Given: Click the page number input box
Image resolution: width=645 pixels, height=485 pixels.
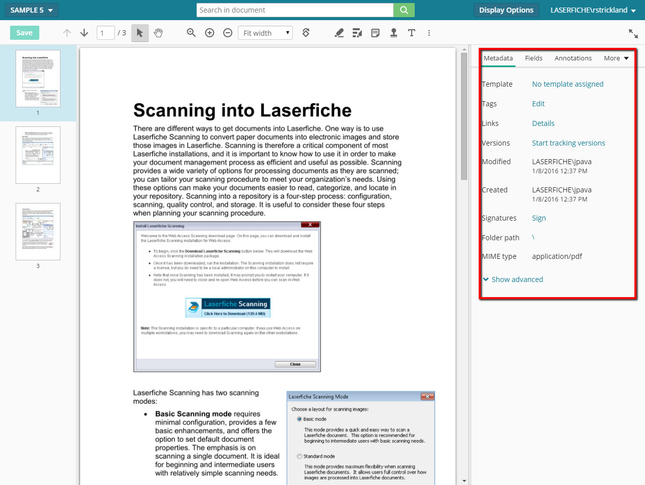Looking at the screenshot, I should pyautogui.click(x=105, y=33).
